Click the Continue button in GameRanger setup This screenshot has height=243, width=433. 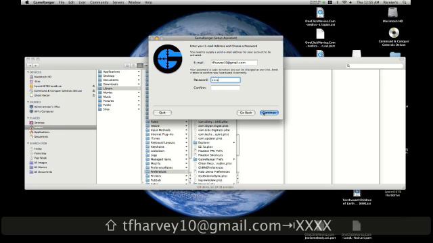(269, 113)
